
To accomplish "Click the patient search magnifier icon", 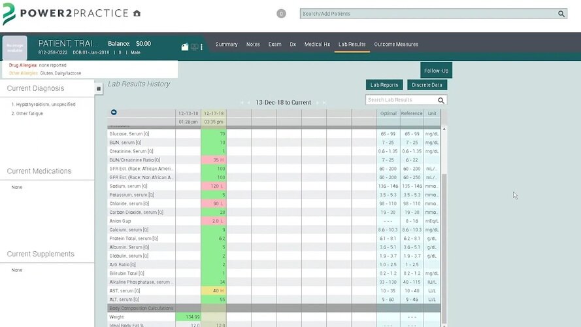I will 561,14.
